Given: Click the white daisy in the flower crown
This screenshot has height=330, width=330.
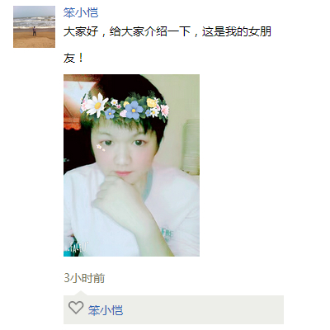Looking at the screenshot, I should pyautogui.click(x=97, y=105).
